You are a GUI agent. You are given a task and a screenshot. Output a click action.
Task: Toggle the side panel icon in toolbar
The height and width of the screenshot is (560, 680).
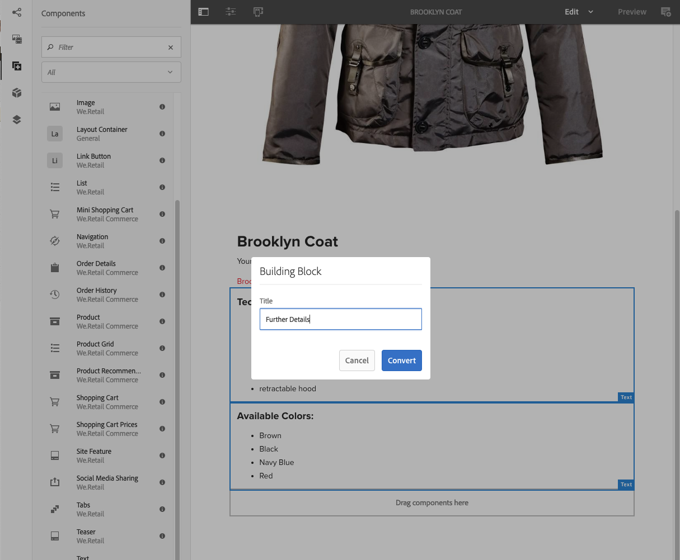coord(204,12)
